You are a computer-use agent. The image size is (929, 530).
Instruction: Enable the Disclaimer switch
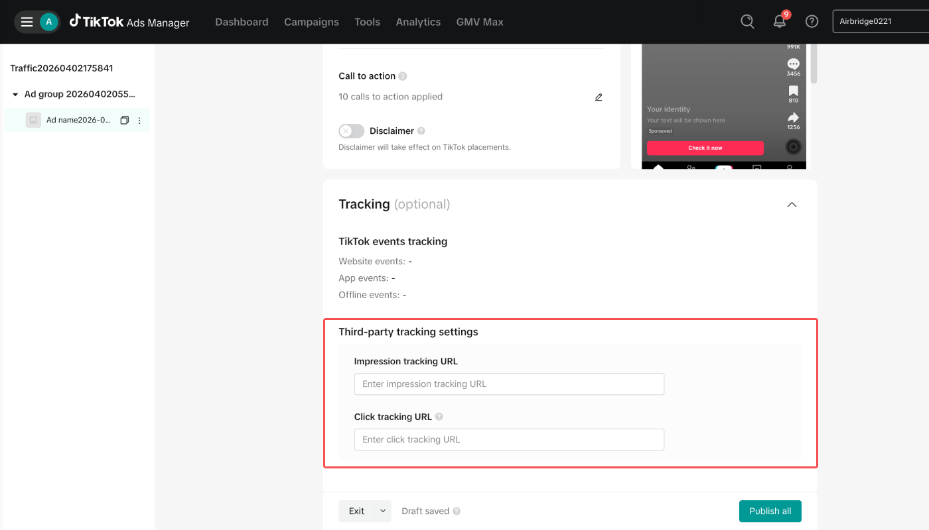click(351, 131)
